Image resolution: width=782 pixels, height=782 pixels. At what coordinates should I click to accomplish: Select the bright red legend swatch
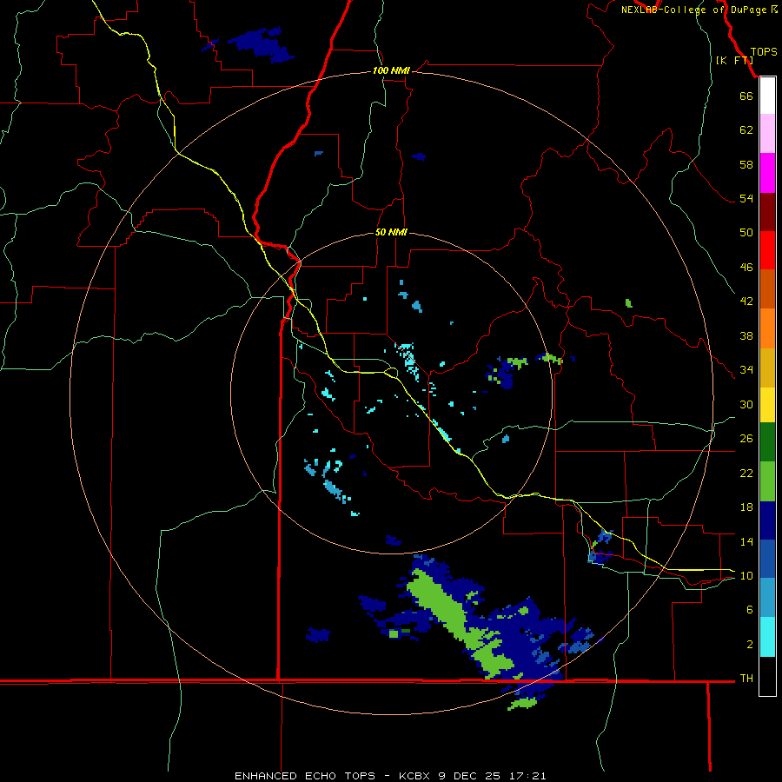coord(767,250)
